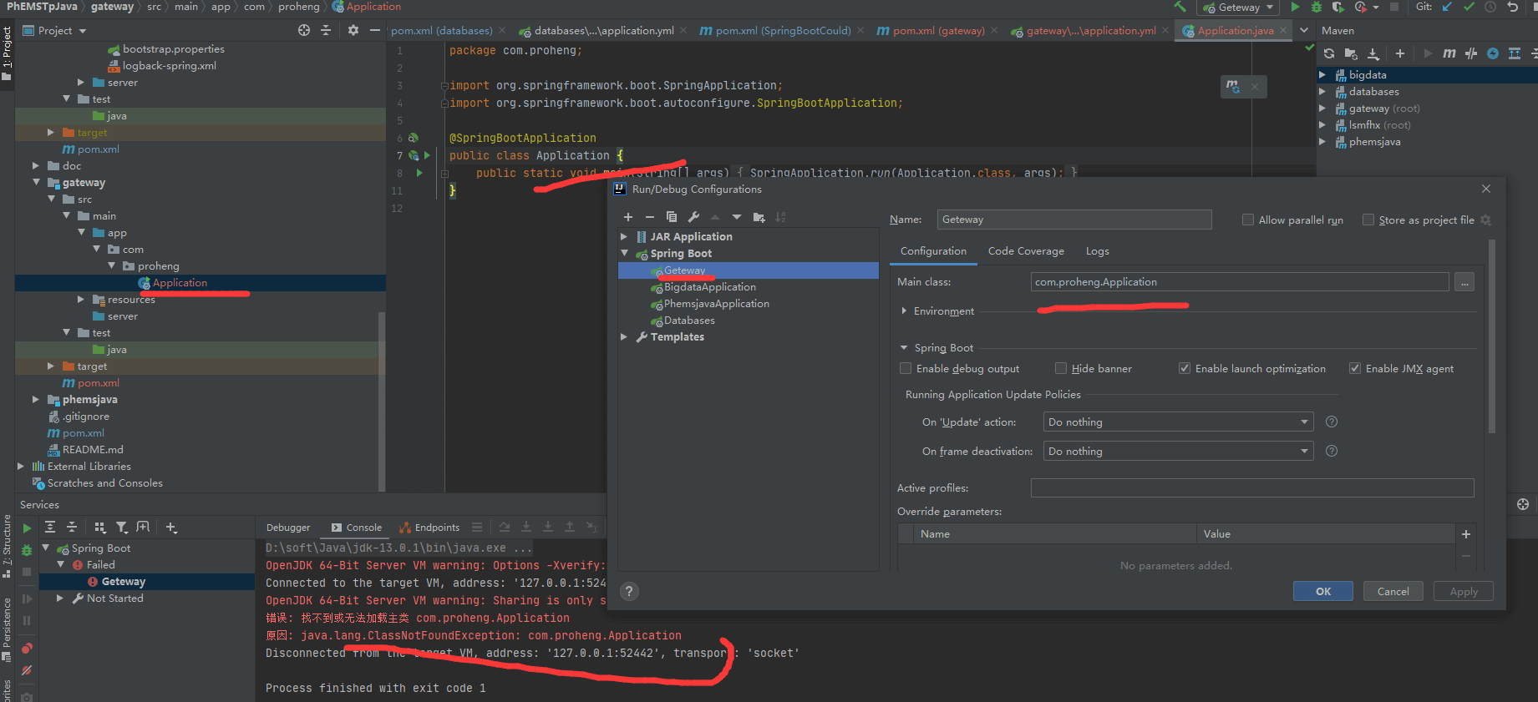Click the Maven reimport refresh icon
Image resolution: width=1538 pixels, height=702 pixels.
pyautogui.click(x=1329, y=53)
